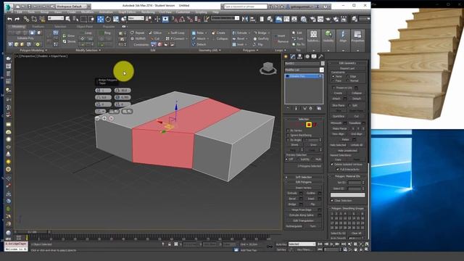Open the Display command panel tab
Screen dimensions: 464x261
click(x=314, y=57)
